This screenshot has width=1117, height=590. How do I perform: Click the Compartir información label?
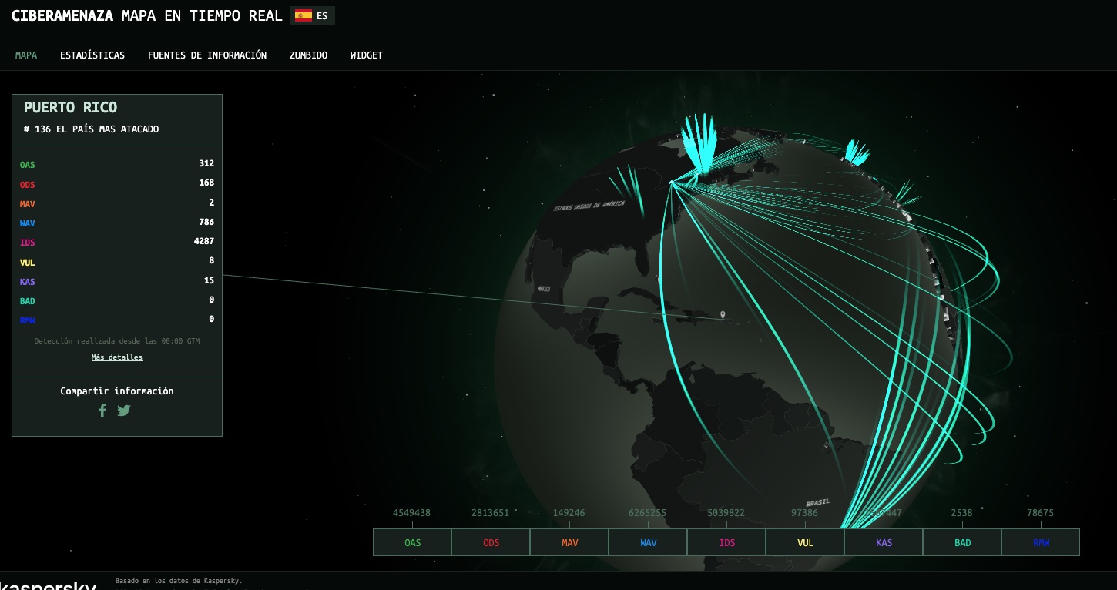(117, 391)
